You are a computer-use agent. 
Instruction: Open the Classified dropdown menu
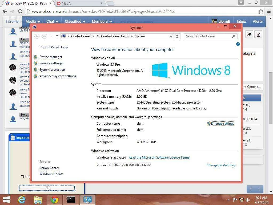[75, 21]
